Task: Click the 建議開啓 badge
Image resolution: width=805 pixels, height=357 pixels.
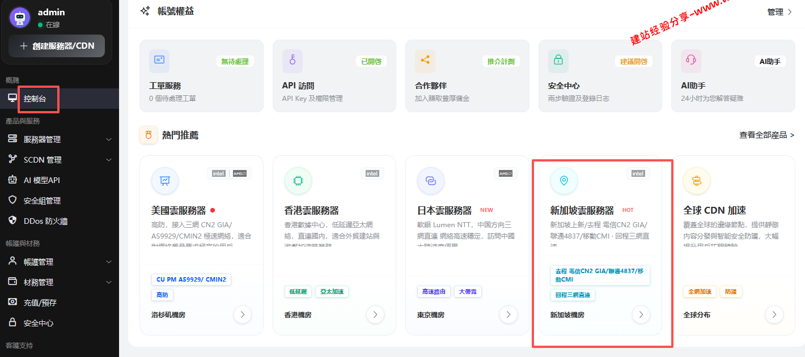Action: 634,61
